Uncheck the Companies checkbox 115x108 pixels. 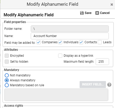point(39,42)
